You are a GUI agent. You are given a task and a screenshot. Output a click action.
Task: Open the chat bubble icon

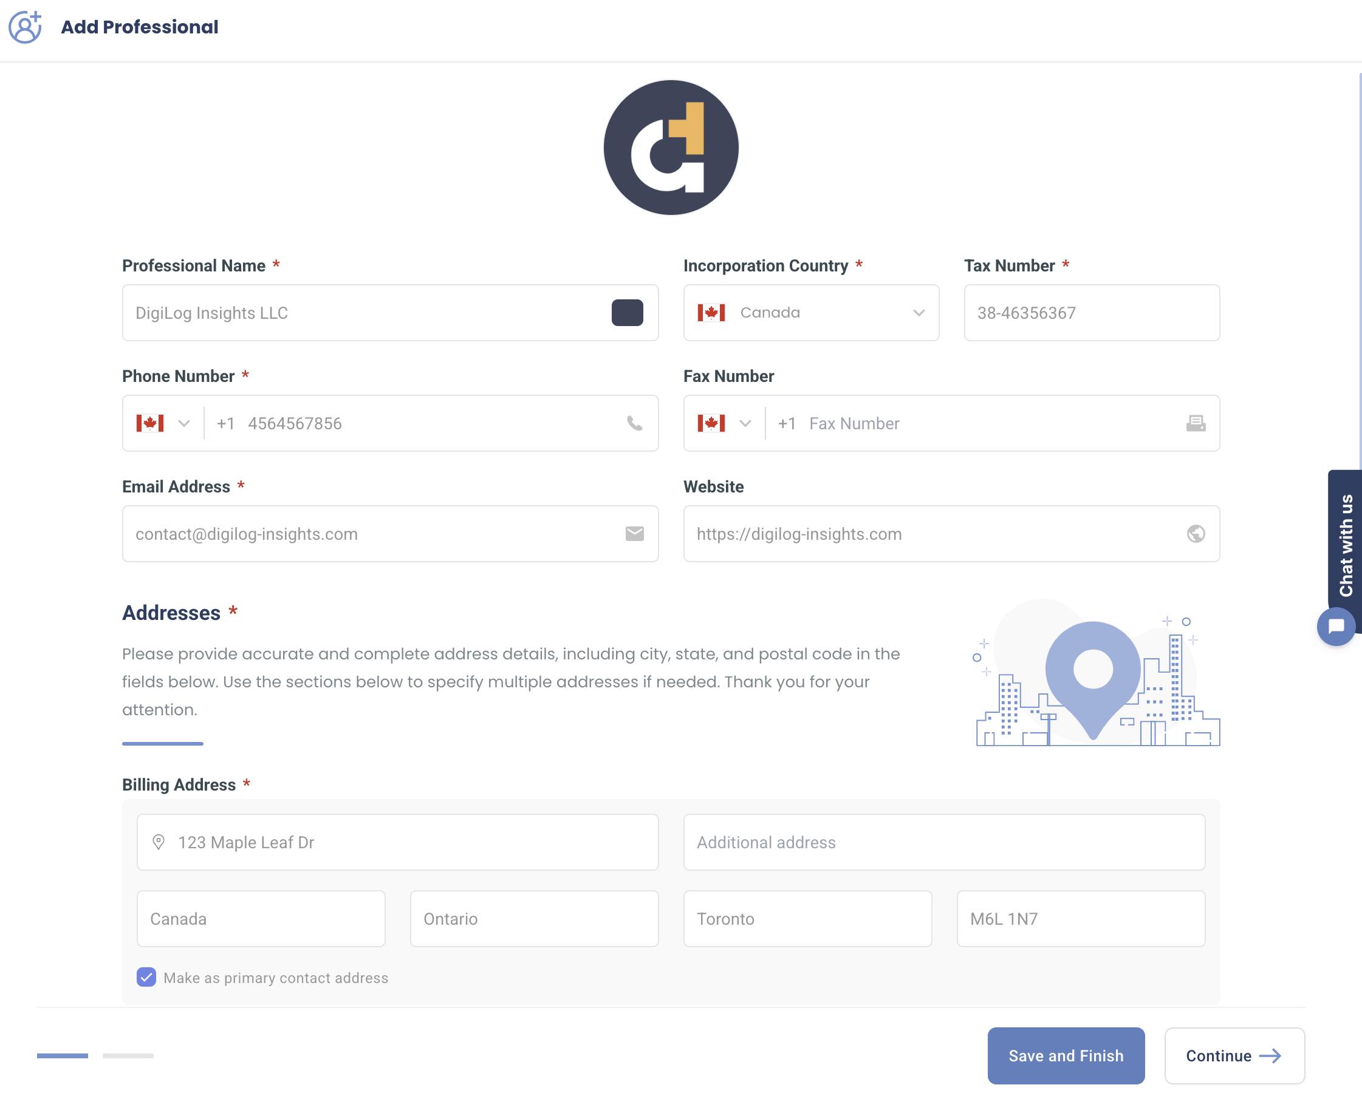pos(1336,626)
